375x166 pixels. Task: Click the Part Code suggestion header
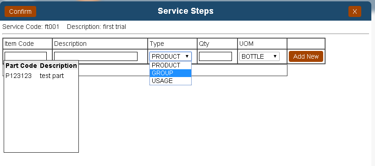21,66
